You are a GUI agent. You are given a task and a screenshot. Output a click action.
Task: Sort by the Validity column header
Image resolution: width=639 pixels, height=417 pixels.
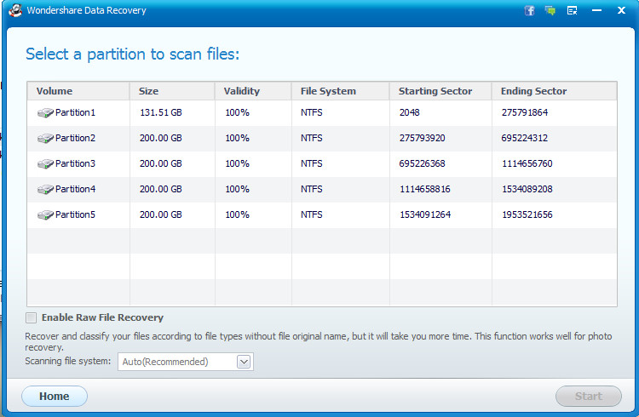click(253, 91)
